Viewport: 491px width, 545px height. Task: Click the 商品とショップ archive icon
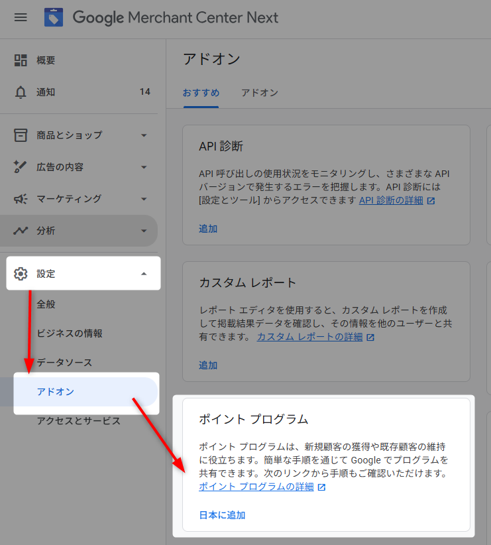[21, 135]
